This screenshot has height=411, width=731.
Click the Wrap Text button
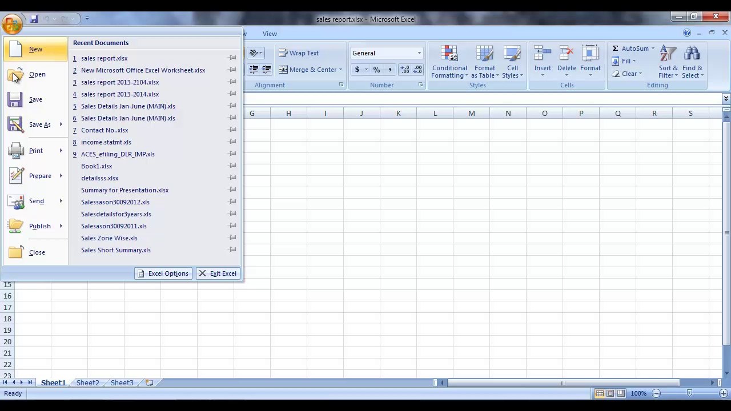[x=299, y=53]
